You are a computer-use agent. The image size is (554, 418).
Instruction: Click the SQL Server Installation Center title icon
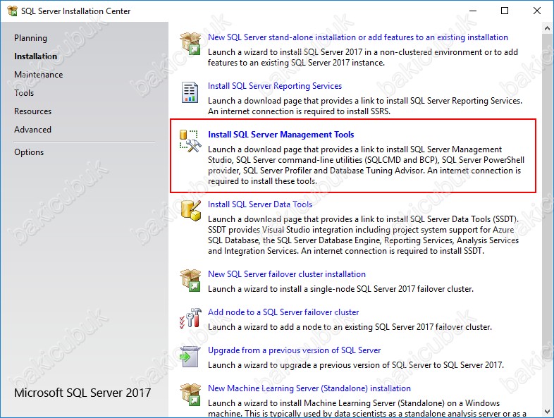tap(12, 11)
